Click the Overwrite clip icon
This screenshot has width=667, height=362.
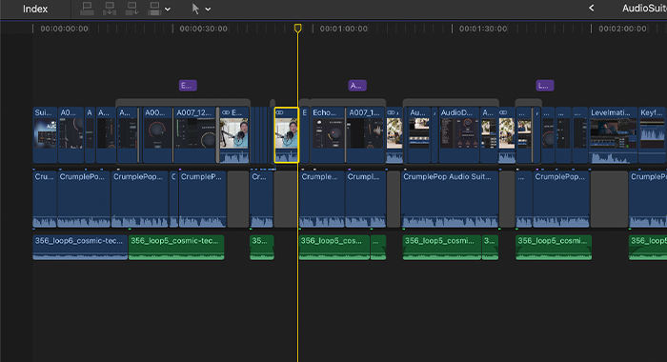(x=154, y=9)
